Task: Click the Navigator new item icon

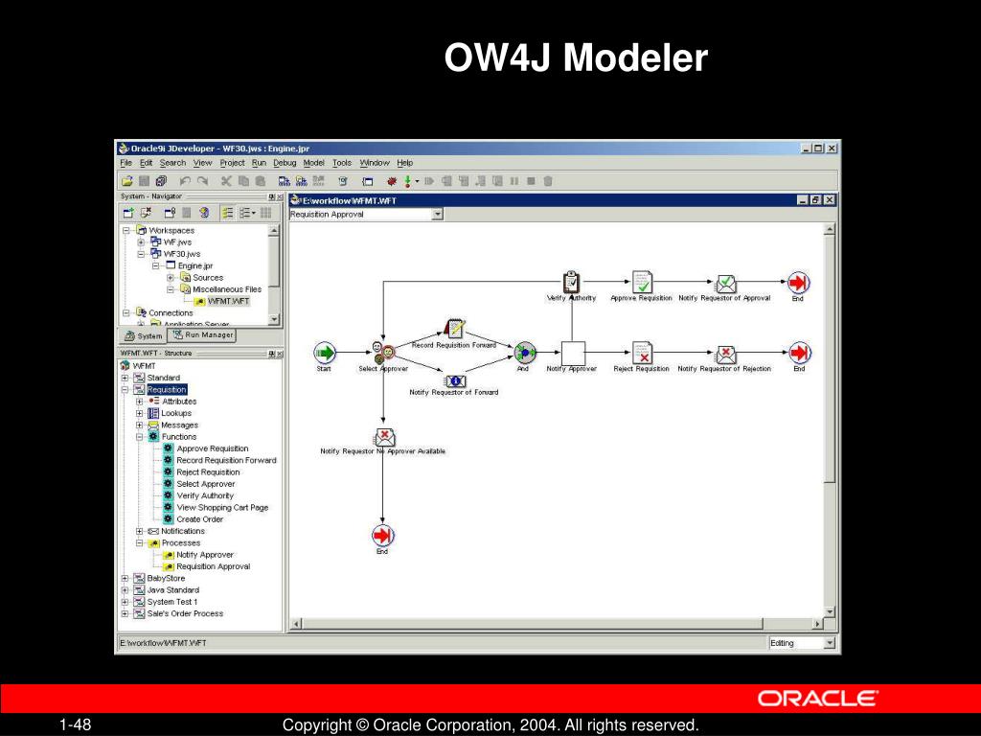Action: [128, 213]
